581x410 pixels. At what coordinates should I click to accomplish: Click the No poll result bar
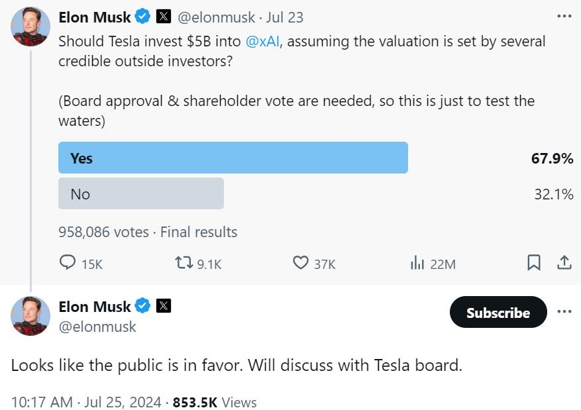pos(141,193)
